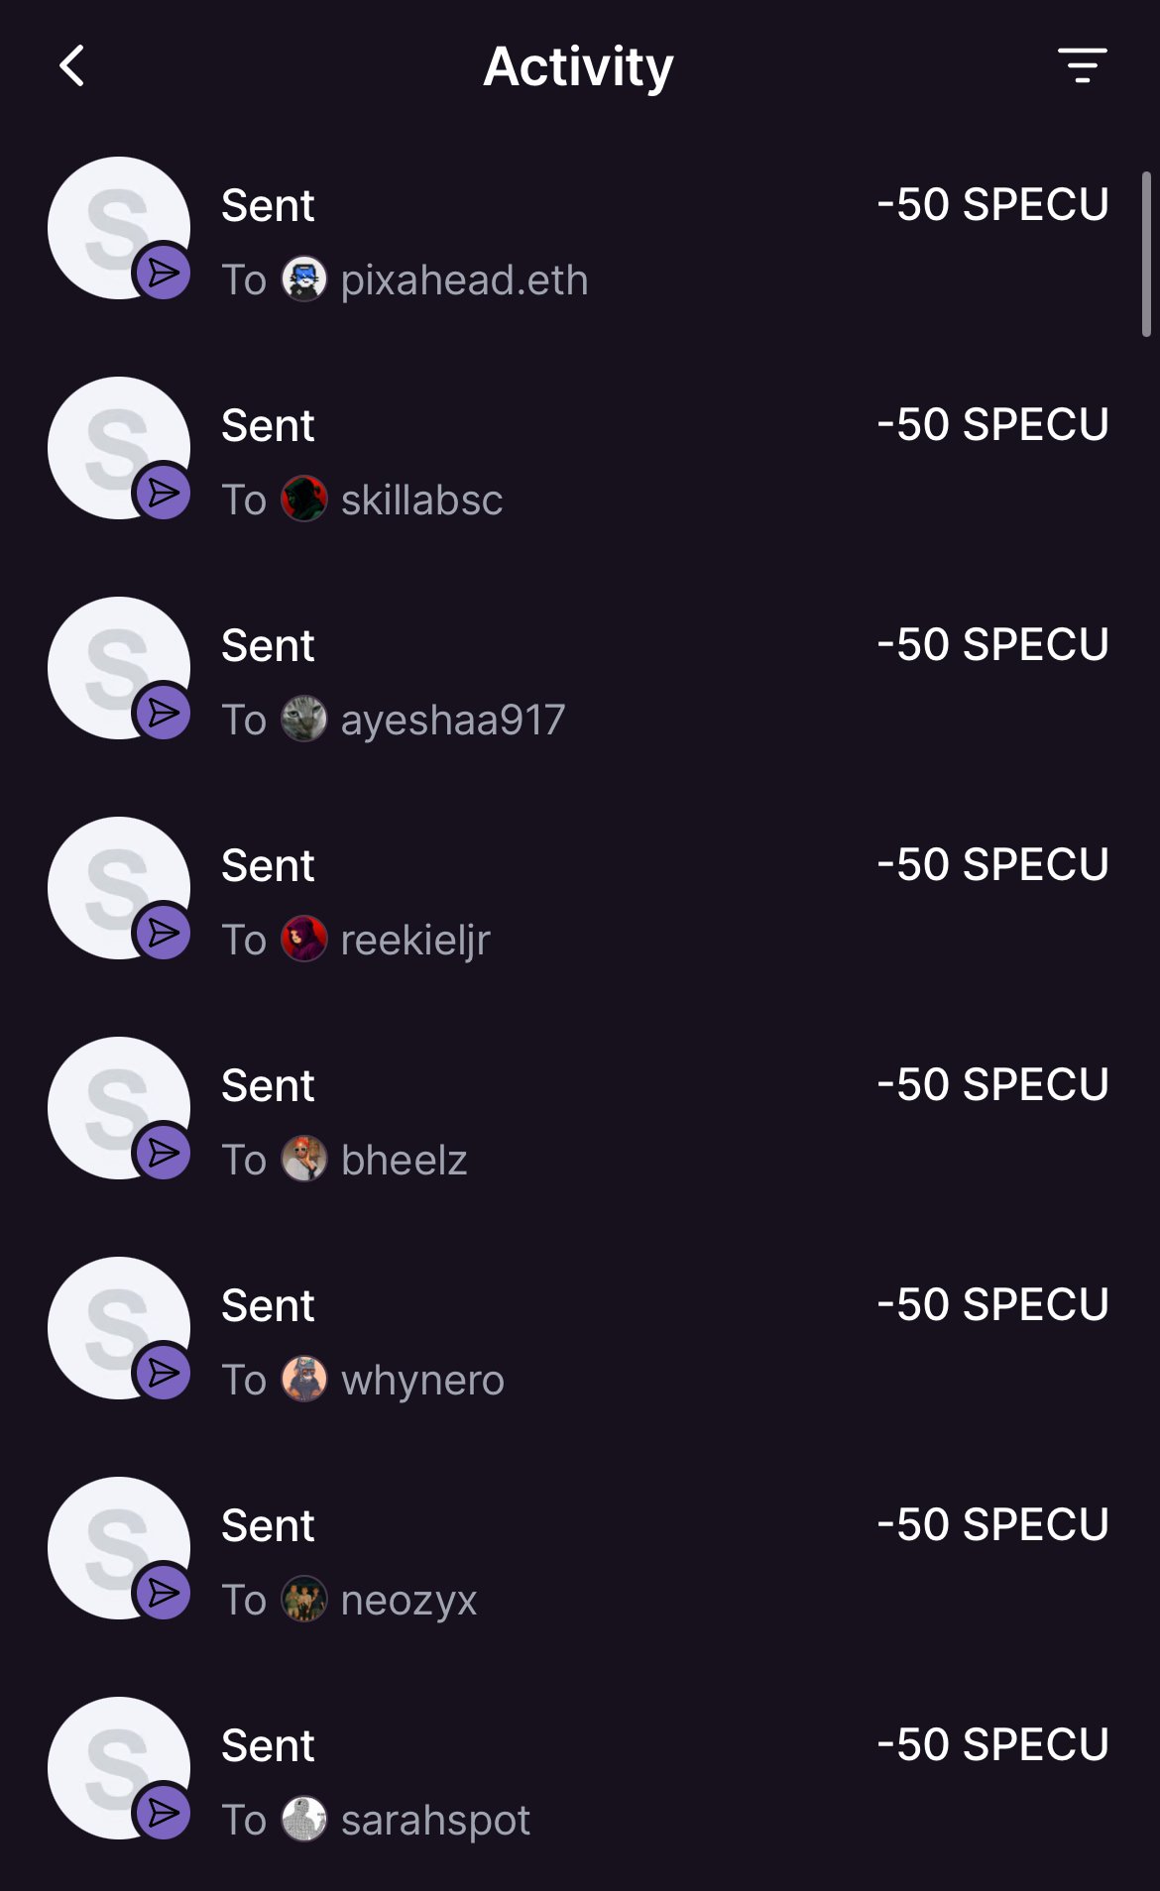1160x1891 pixels.
Task: Open -50 SPECU amount sent to neozyx
Action: (992, 1525)
